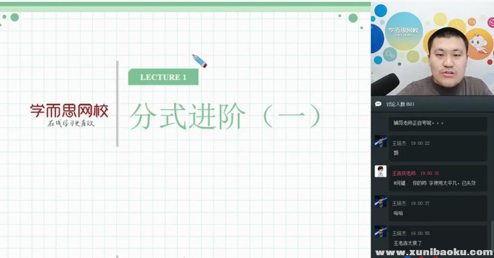Click the 王瑞杰 username at 19:00:22
This screenshot has height=258, width=494.
[x=399, y=143]
